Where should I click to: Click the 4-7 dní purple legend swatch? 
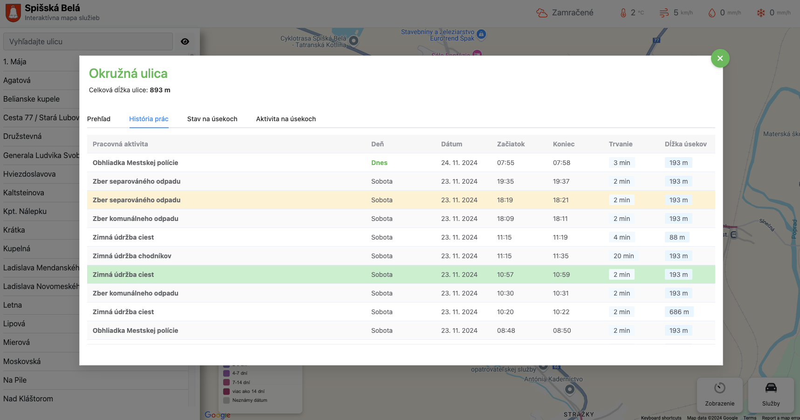226,373
